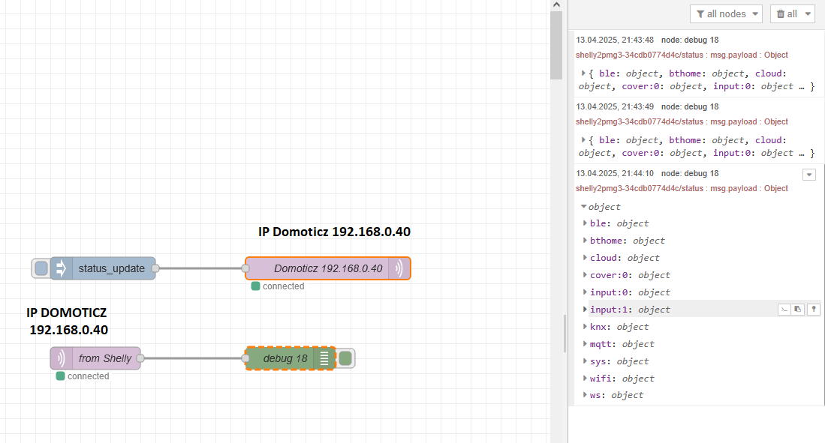Open the 21:44:10 message options dropdown

[x=809, y=175]
